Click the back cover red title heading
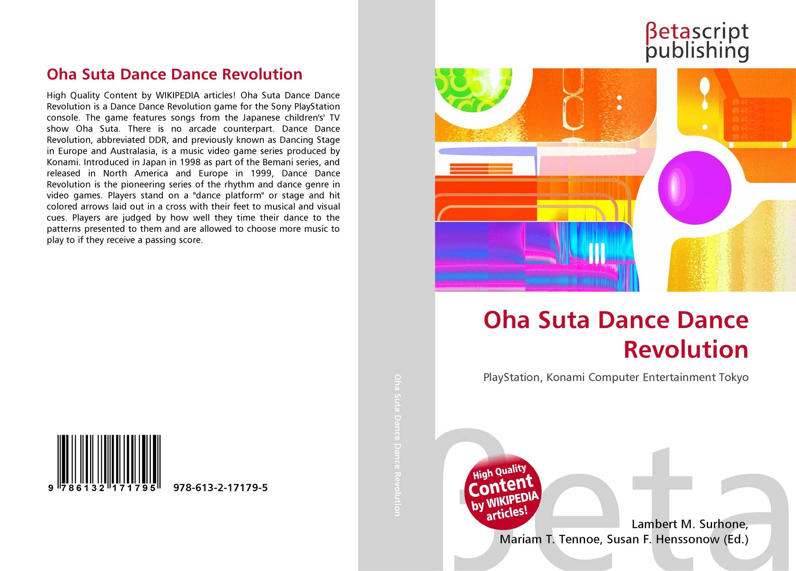 (174, 75)
